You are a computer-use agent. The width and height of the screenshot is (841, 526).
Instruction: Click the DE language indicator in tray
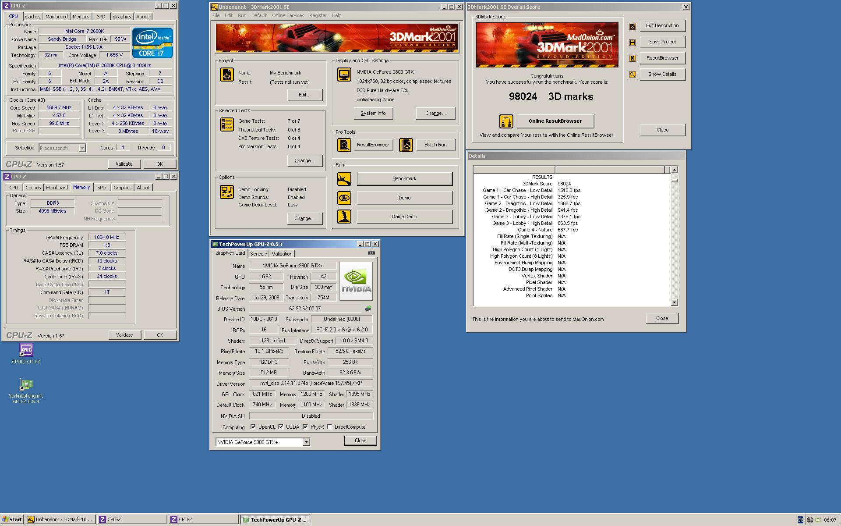[800, 520]
